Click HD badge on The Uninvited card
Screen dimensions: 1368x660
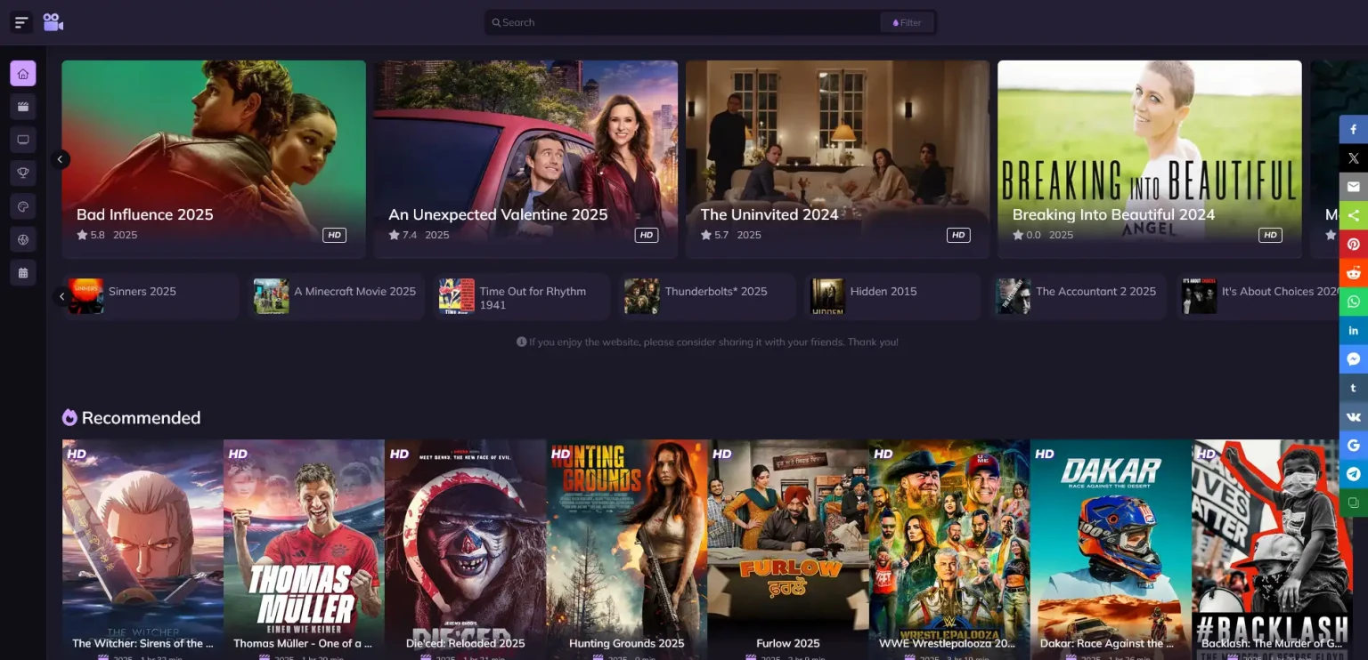[958, 235]
